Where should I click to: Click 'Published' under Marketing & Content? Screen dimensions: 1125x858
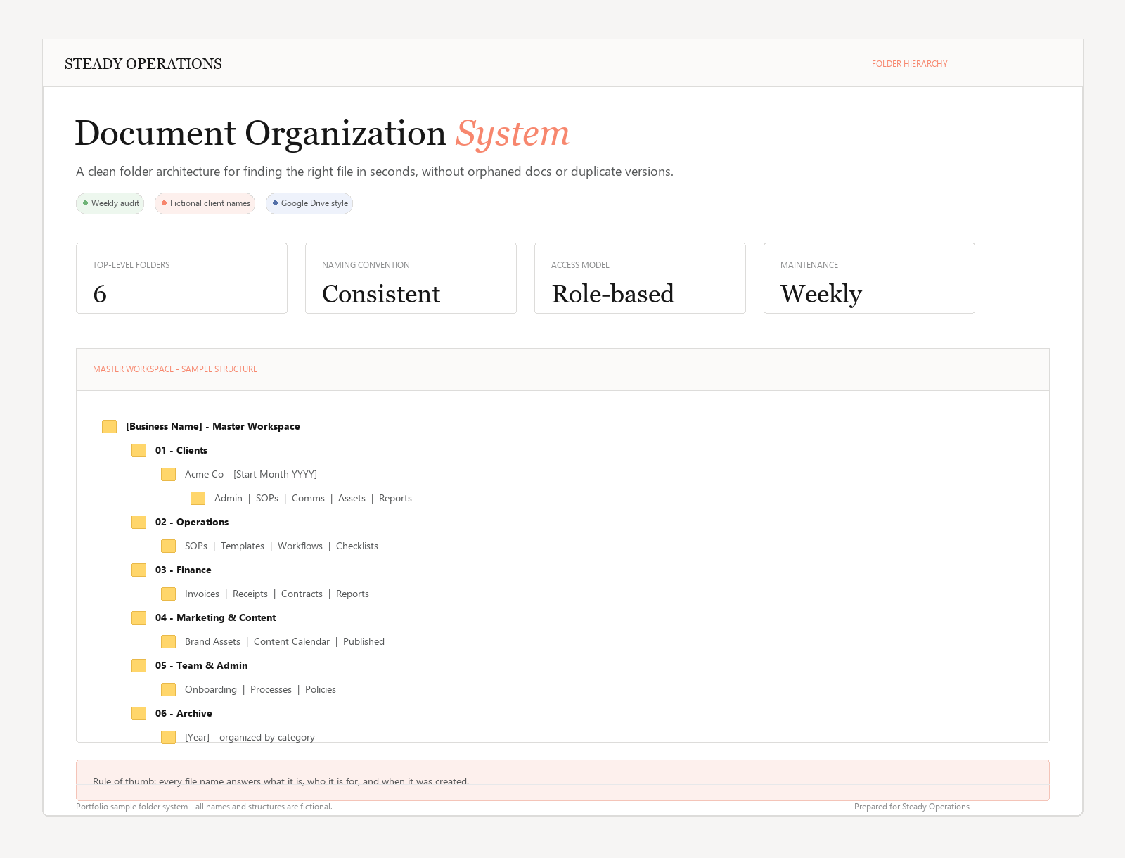[364, 641]
